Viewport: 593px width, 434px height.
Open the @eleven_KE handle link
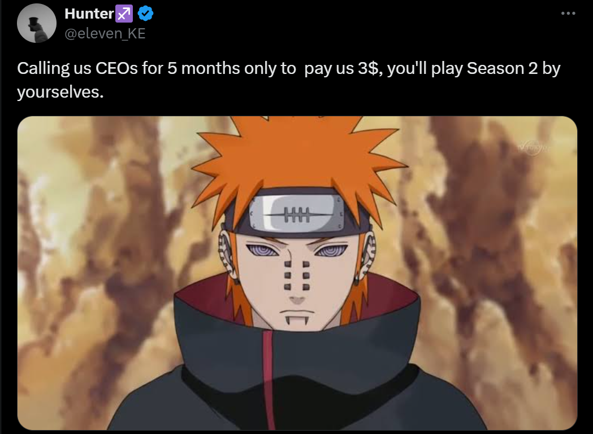pos(105,34)
